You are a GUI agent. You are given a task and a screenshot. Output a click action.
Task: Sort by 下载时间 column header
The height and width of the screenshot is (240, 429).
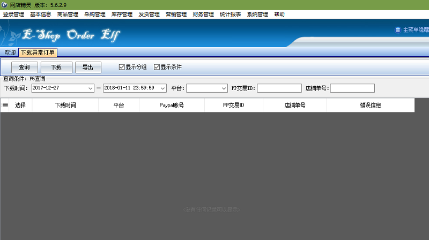[x=65, y=105]
